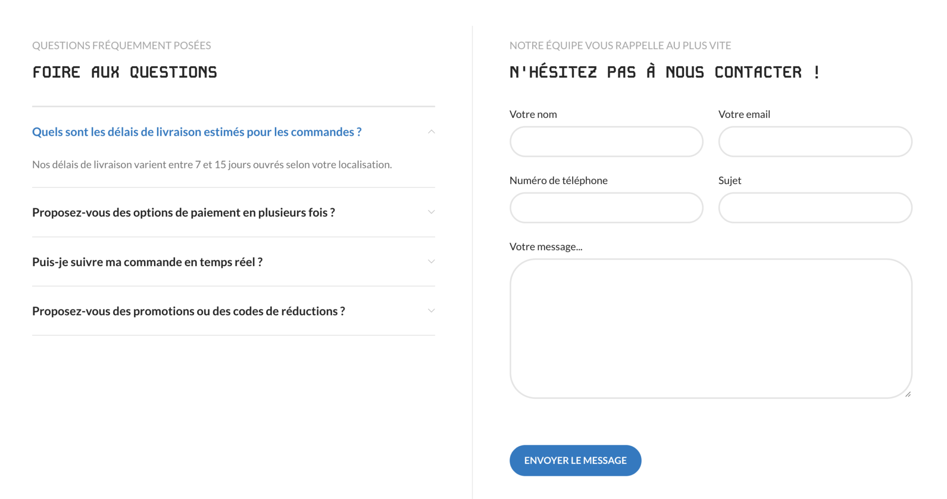Click "N'HÉSITEZ PAS À NOUS CONTACTER !" heading
The height and width of the screenshot is (499, 947).
pyautogui.click(x=665, y=72)
